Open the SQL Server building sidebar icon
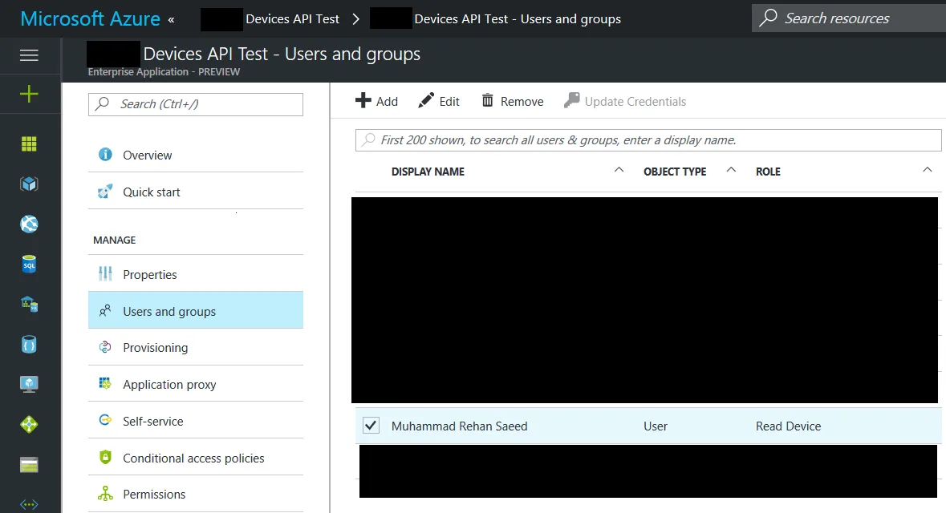This screenshot has height=513, width=946. [29, 304]
